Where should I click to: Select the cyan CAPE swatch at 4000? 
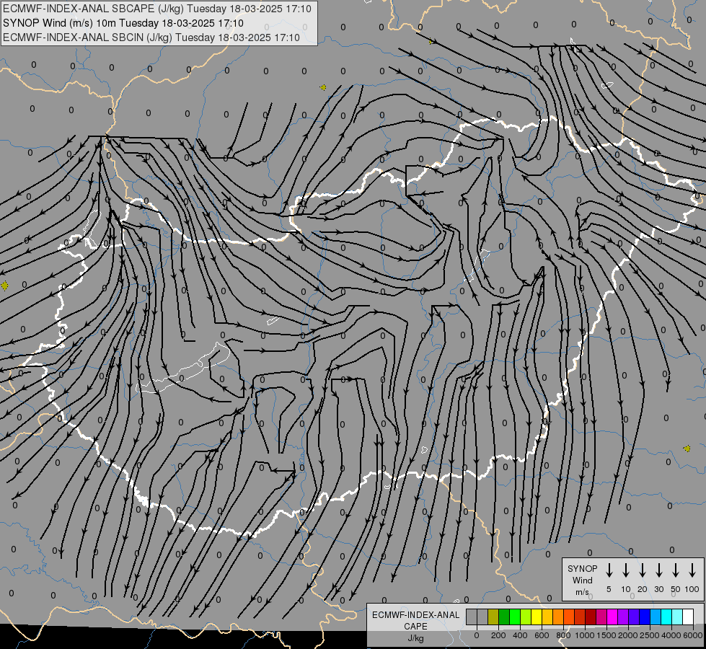click(x=666, y=617)
